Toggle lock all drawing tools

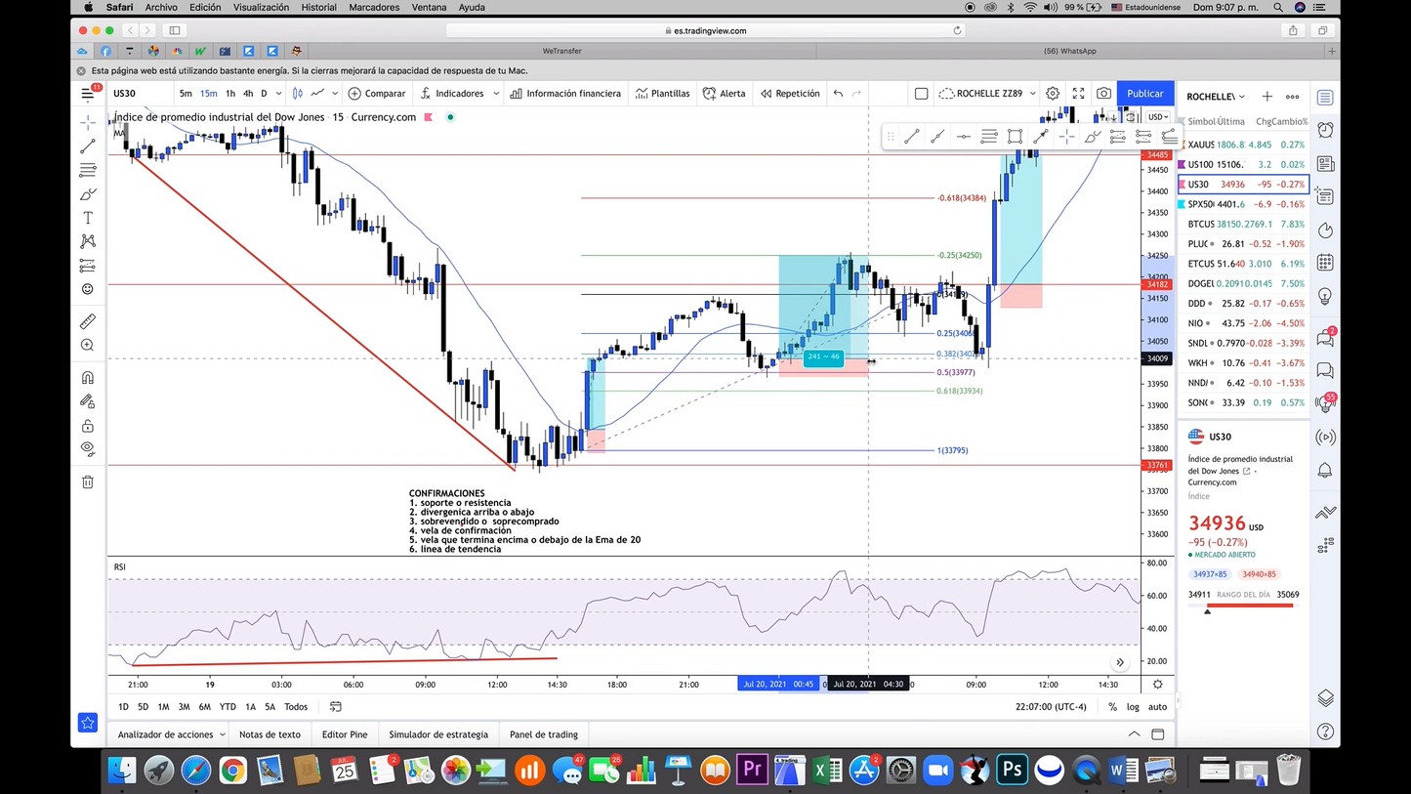[88, 426]
